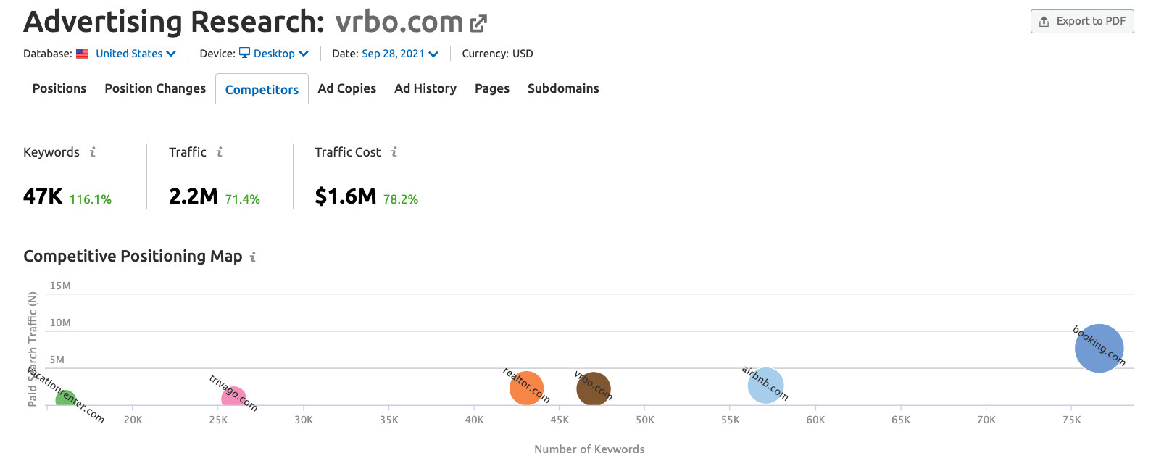Screen dimensions: 1156x453
Task: Click the Competitive Positioning Map info icon
Action: tap(253, 257)
